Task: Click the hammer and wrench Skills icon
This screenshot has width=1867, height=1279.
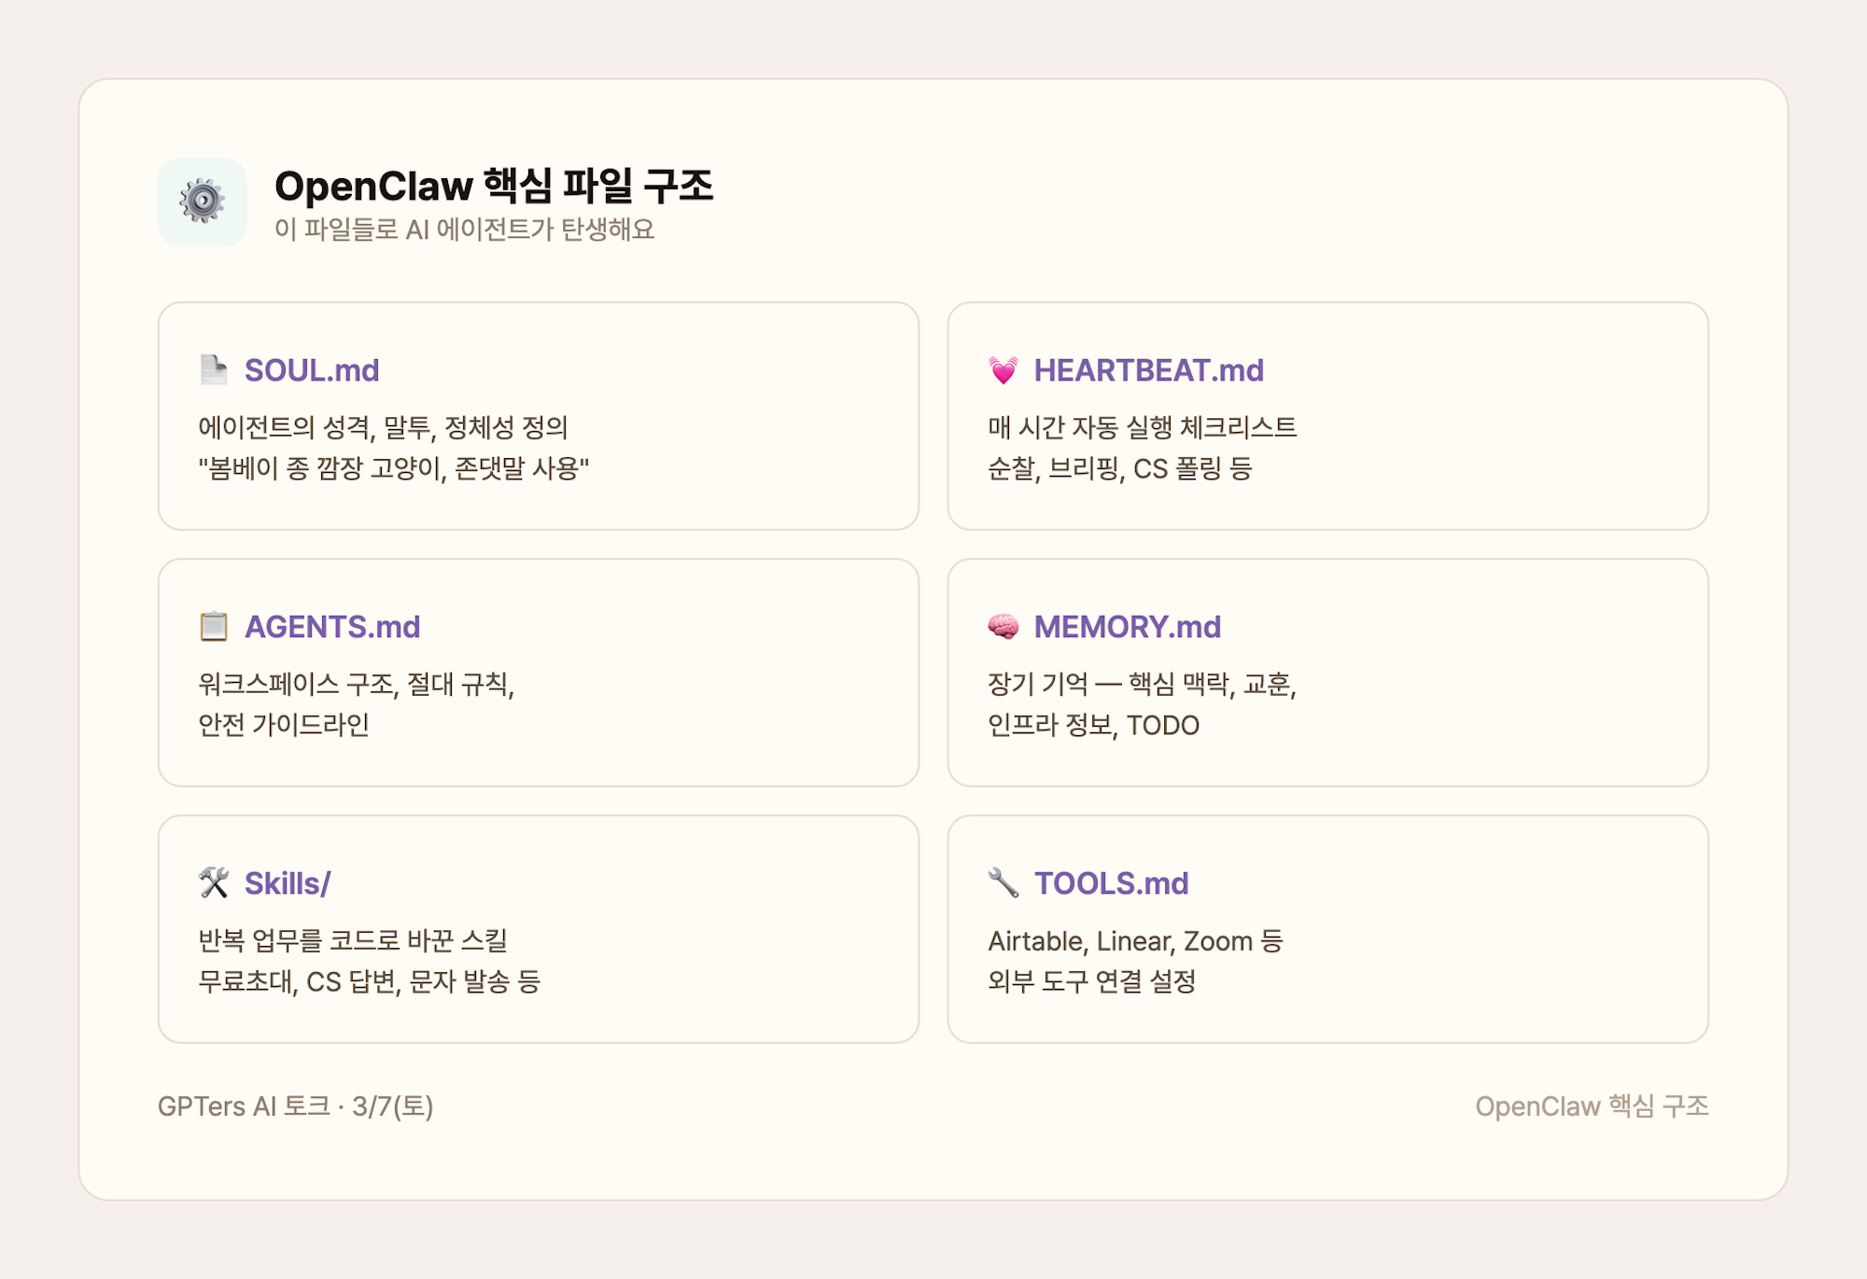Action: pos(214,883)
